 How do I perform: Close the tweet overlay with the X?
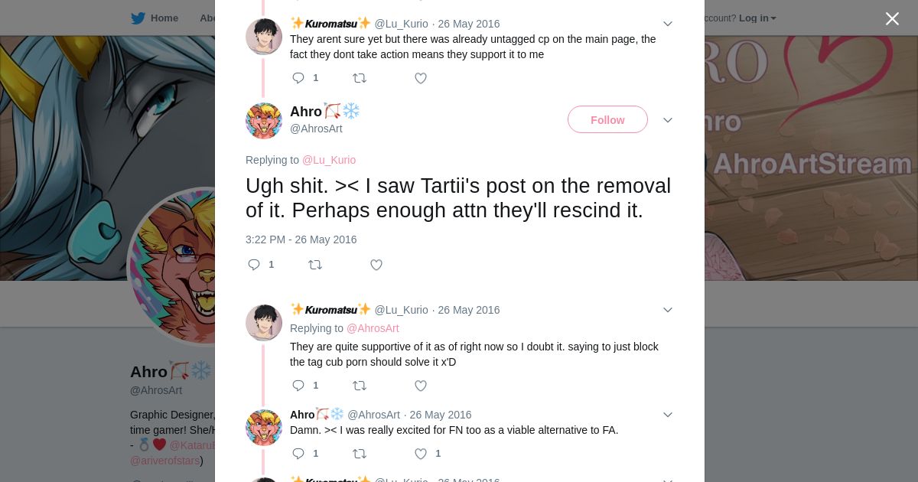pyautogui.click(x=892, y=19)
